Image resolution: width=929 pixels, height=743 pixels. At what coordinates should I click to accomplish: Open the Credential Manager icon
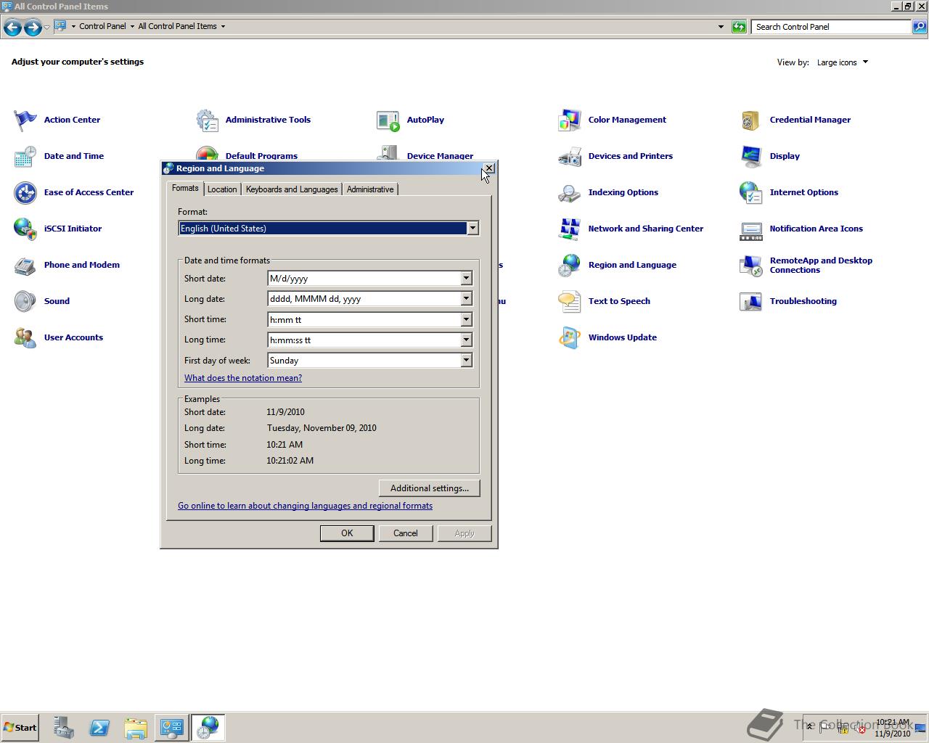(751, 120)
